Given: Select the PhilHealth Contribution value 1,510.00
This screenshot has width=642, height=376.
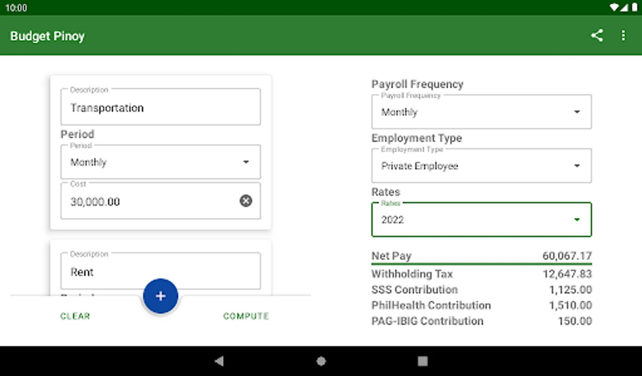Looking at the screenshot, I should click(x=571, y=305).
